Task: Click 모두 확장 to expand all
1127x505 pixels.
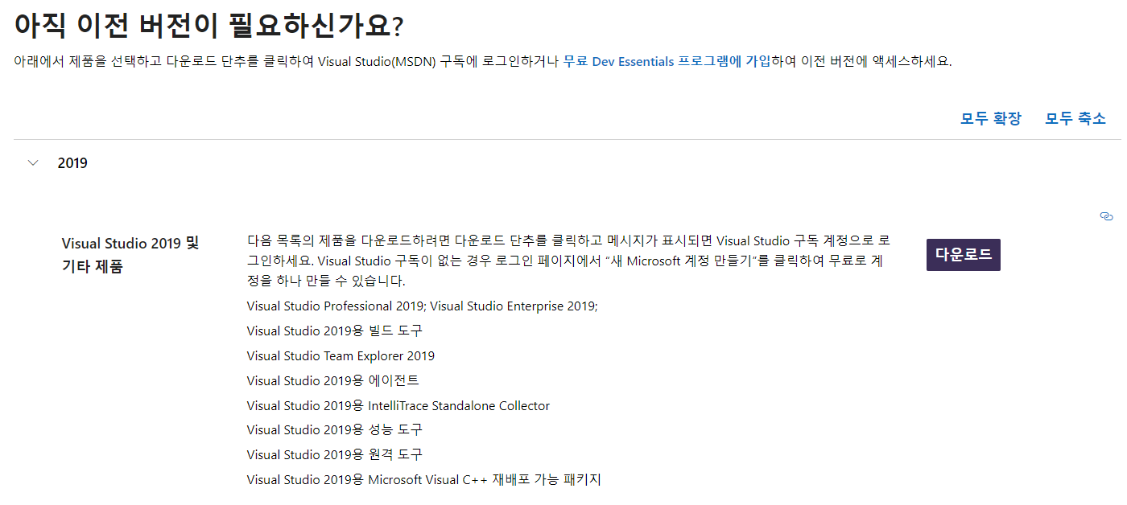Action: click(x=991, y=119)
